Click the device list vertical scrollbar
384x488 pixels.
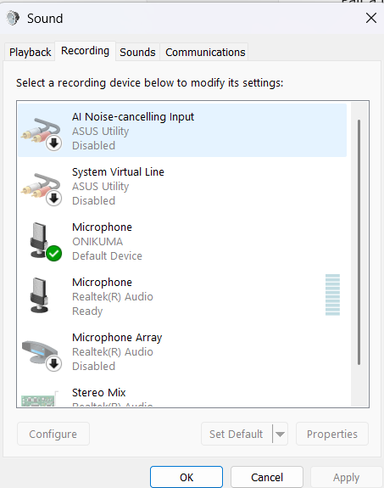359,242
